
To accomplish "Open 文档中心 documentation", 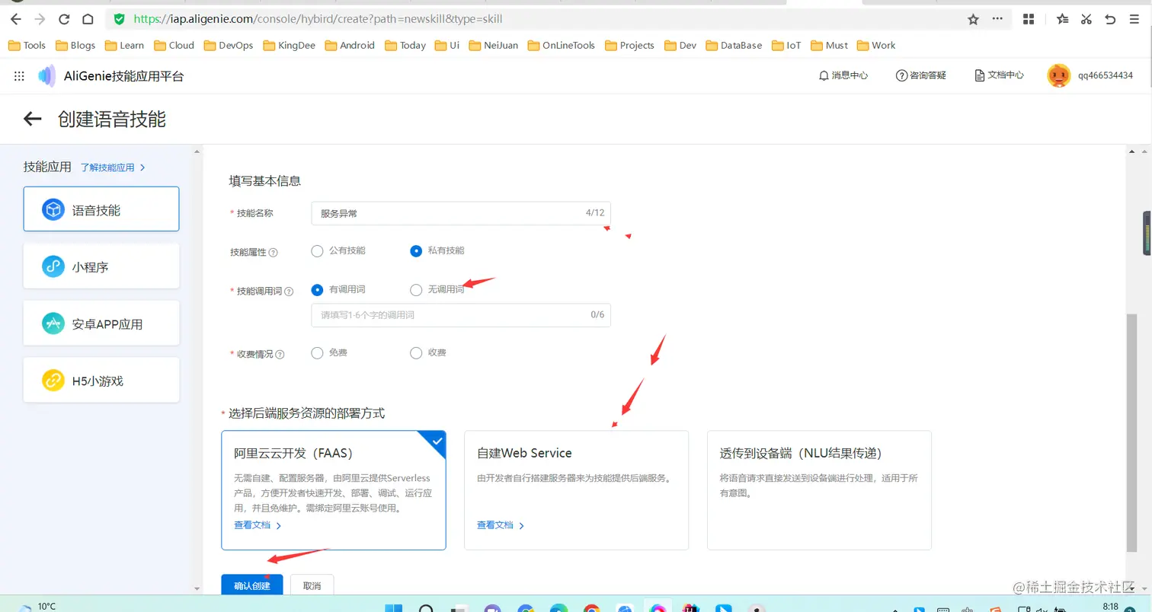I will [999, 75].
